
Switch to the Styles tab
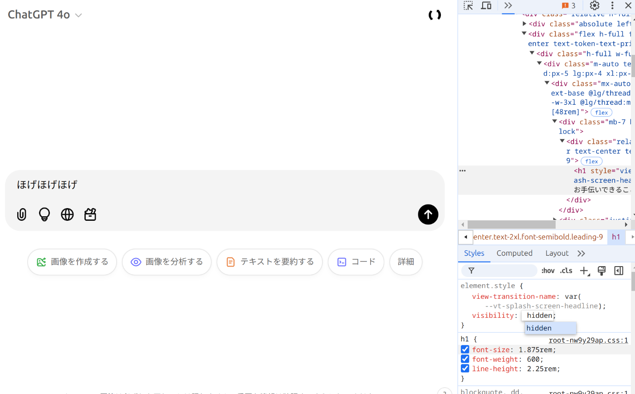(474, 253)
